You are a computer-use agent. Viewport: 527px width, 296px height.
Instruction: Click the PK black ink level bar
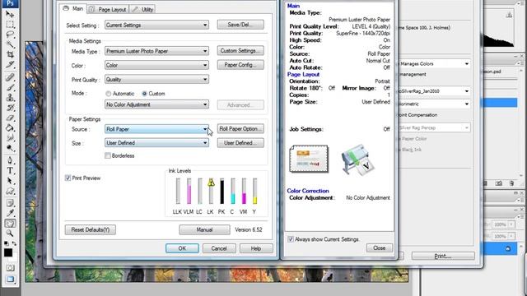[x=222, y=191]
